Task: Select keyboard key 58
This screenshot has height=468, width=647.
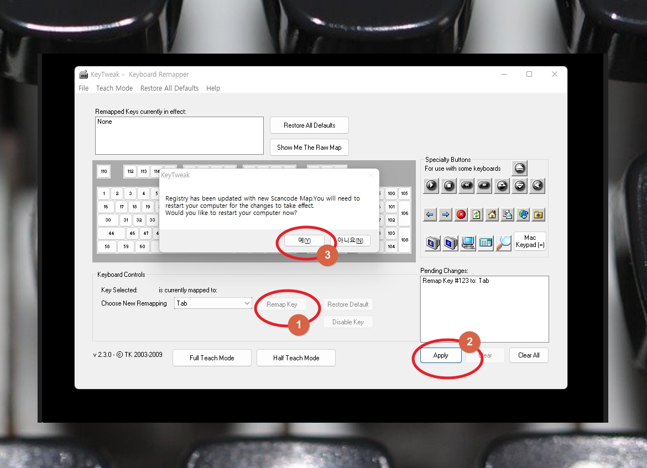Action: (107, 246)
